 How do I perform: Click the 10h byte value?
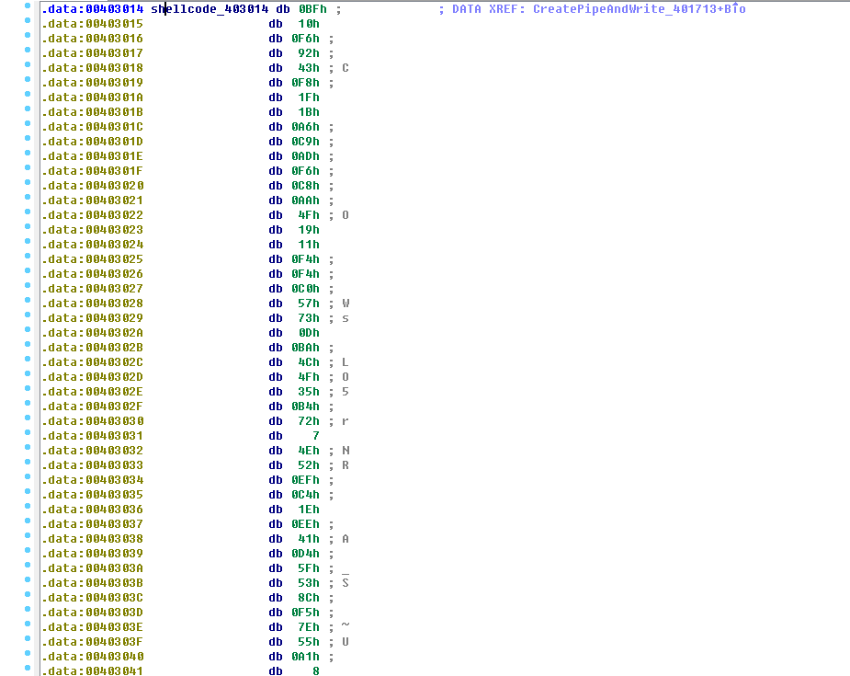309,24
